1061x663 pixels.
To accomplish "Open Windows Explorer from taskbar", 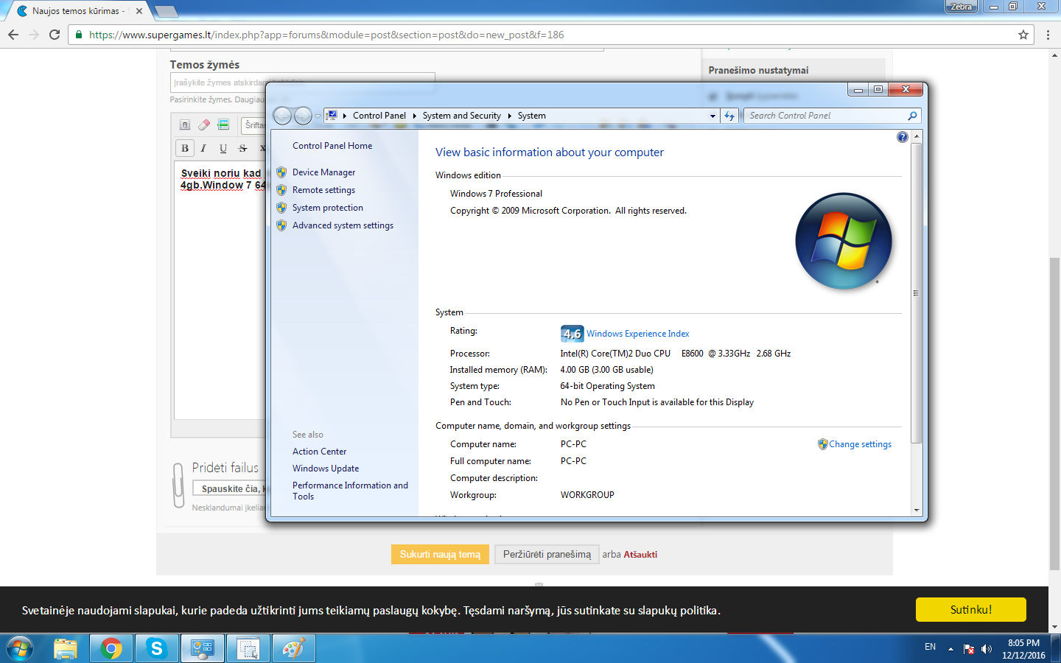I will [x=66, y=648].
